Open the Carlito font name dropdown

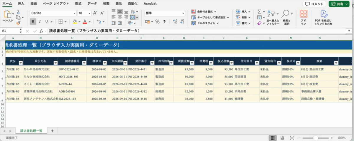[x=74, y=13]
